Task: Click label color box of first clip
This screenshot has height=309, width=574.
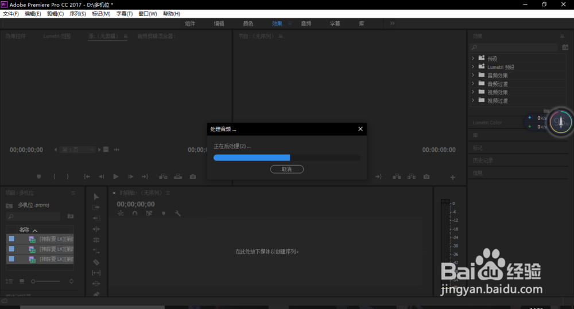Action: coord(11,239)
